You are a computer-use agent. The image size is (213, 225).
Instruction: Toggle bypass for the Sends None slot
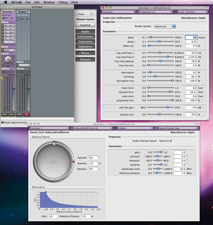pyautogui.click(x=2, y=50)
